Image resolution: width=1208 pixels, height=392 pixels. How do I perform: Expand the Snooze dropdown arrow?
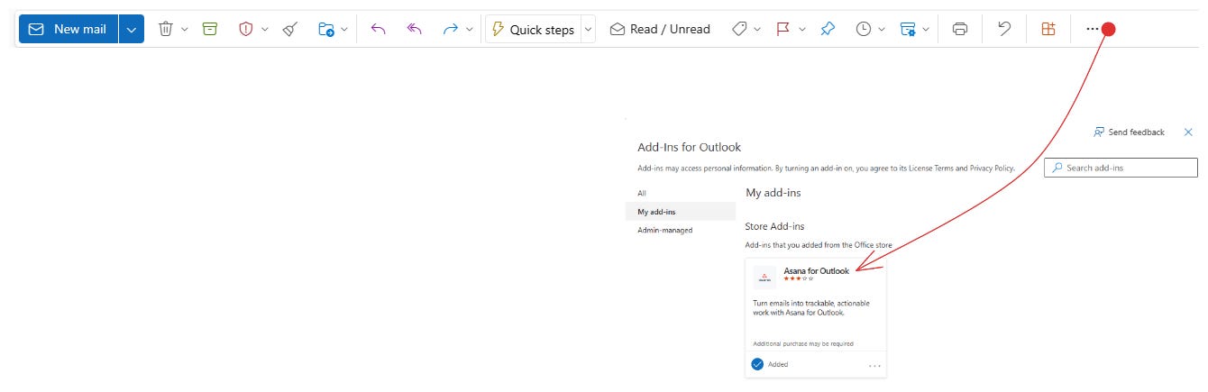pyautogui.click(x=882, y=30)
